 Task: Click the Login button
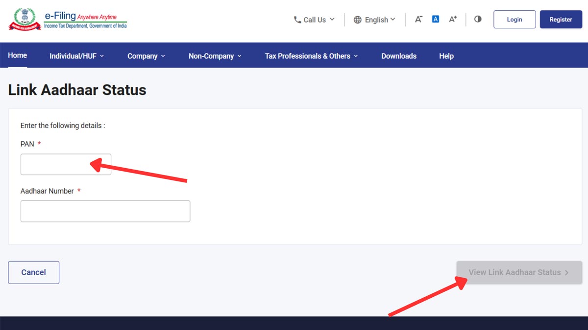click(514, 19)
